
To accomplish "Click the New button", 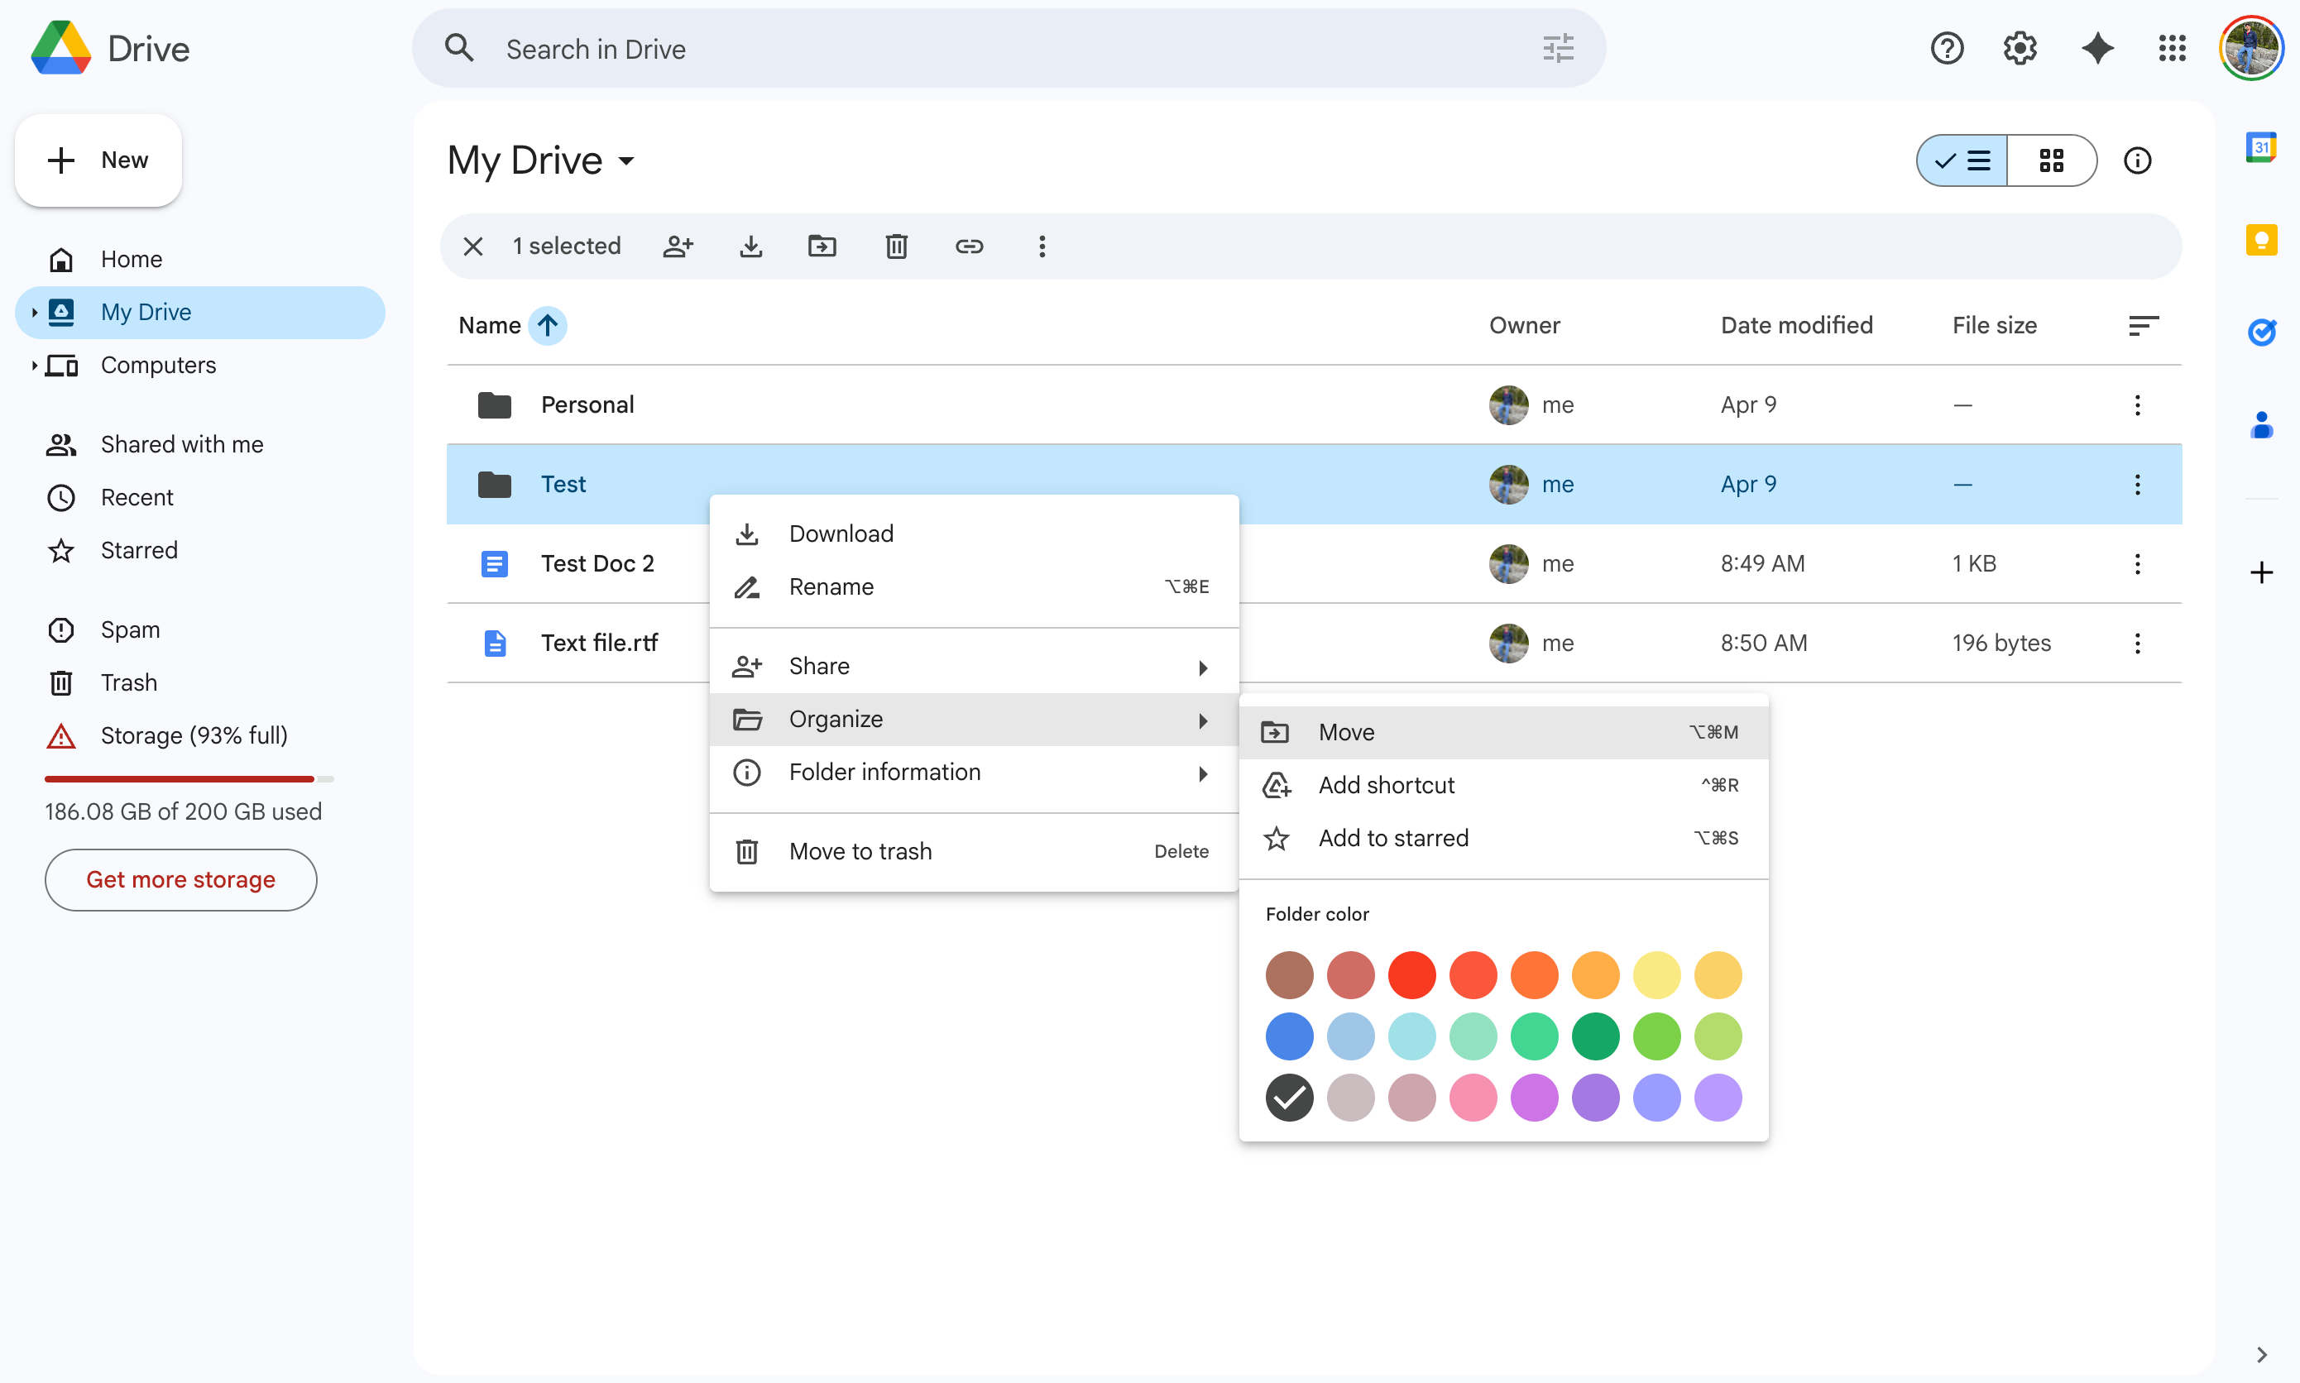I will pyautogui.click(x=98, y=160).
